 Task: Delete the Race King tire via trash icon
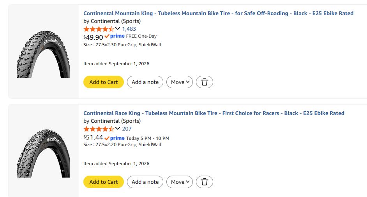(x=204, y=182)
